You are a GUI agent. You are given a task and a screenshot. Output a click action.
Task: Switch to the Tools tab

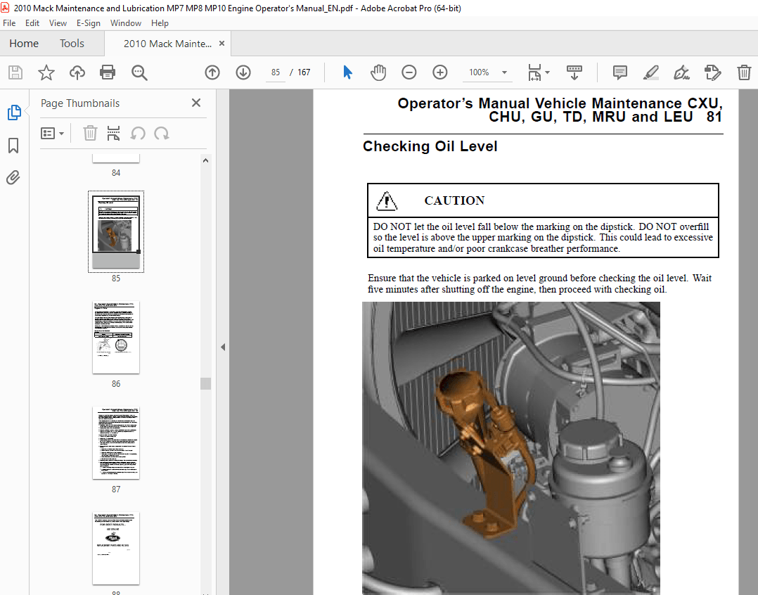72,43
